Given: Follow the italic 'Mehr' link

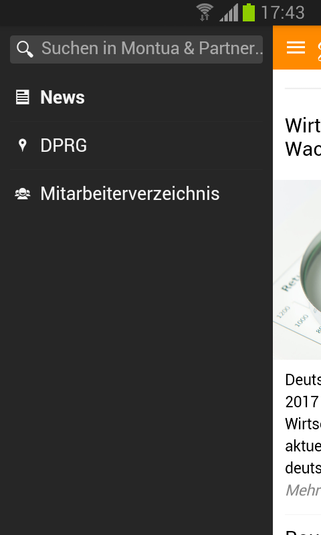Looking at the screenshot, I should pos(303,490).
